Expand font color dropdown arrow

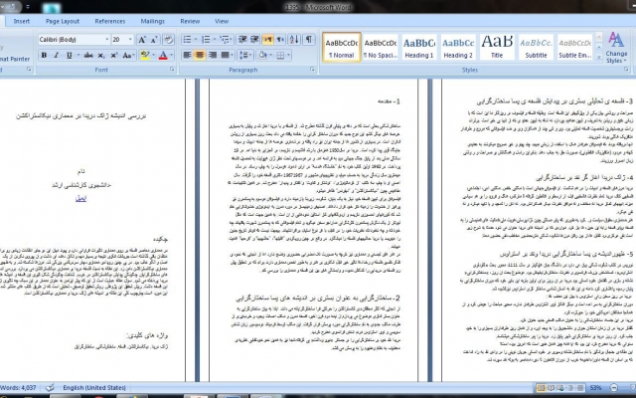click(x=172, y=56)
